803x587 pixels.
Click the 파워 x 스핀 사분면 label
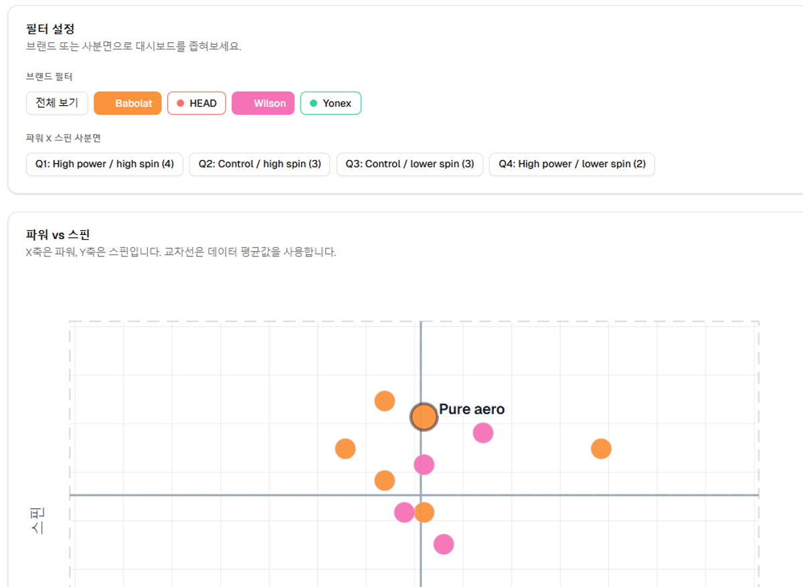(63, 138)
